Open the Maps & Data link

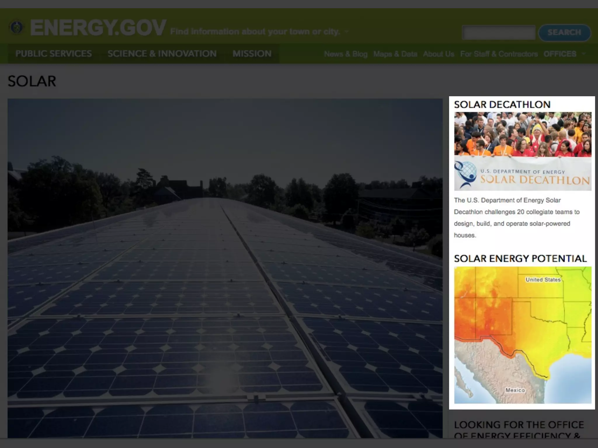click(395, 54)
